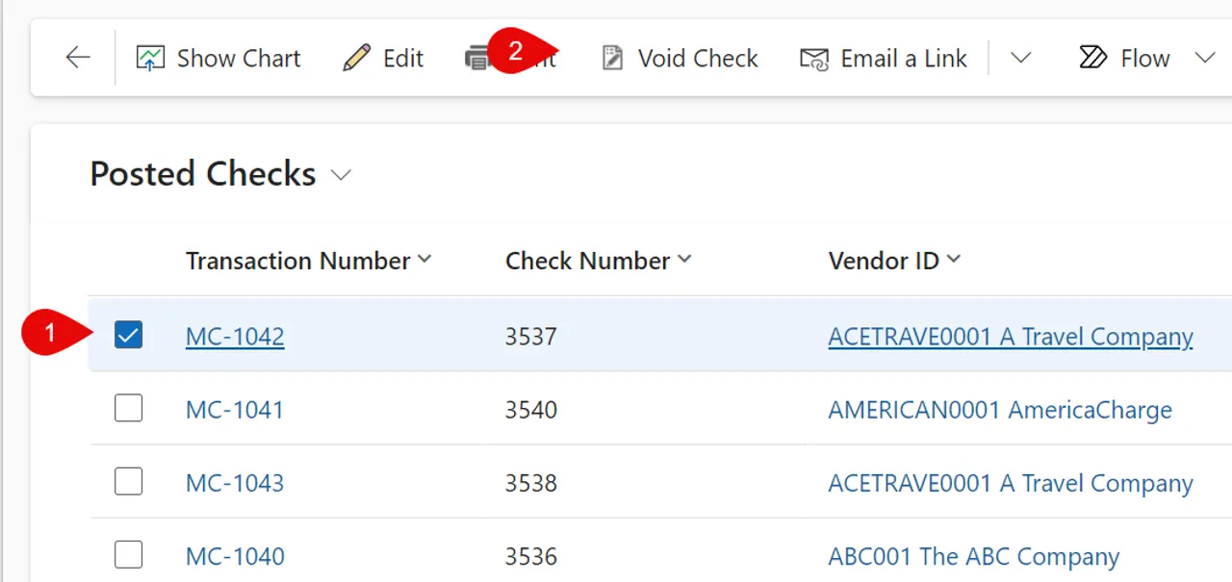Expand the Email a Link options chevron

pos(1020,59)
